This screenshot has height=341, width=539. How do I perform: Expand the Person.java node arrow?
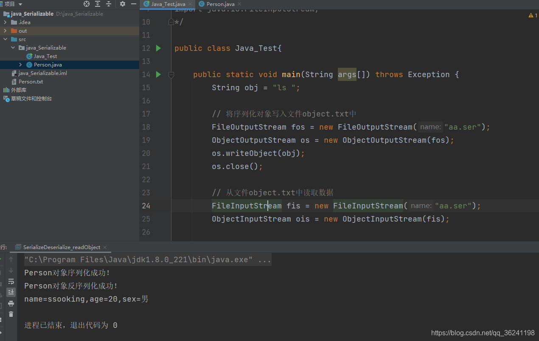click(20, 64)
